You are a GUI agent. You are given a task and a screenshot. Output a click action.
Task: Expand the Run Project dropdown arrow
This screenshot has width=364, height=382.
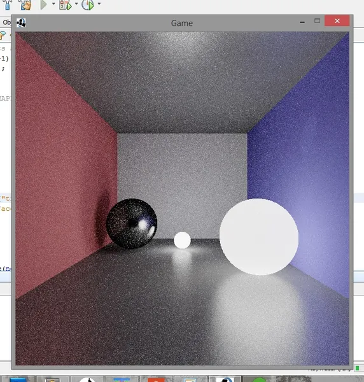tap(53, 4)
